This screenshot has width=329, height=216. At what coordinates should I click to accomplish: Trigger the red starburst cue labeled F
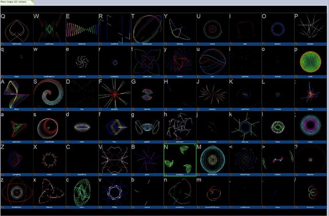pyautogui.click(x=115, y=93)
